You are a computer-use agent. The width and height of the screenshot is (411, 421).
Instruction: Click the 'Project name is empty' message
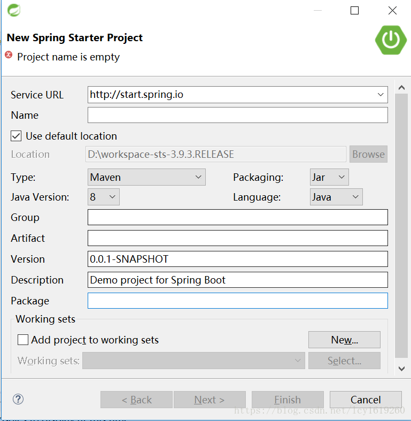[x=68, y=57]
